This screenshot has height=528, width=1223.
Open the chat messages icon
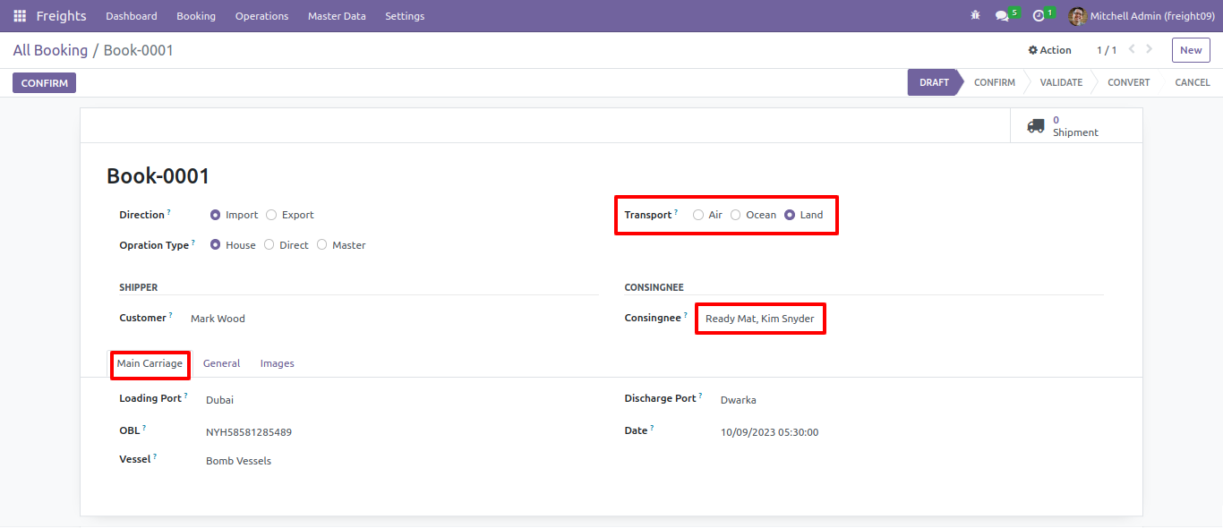pyautogui.click(x=1002, y=15)
